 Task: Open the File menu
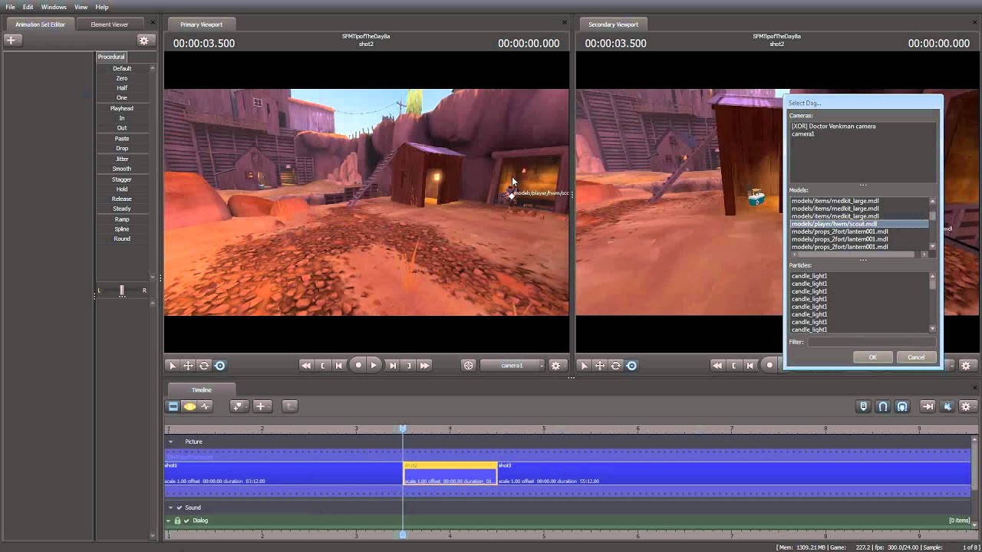[10, 7]
